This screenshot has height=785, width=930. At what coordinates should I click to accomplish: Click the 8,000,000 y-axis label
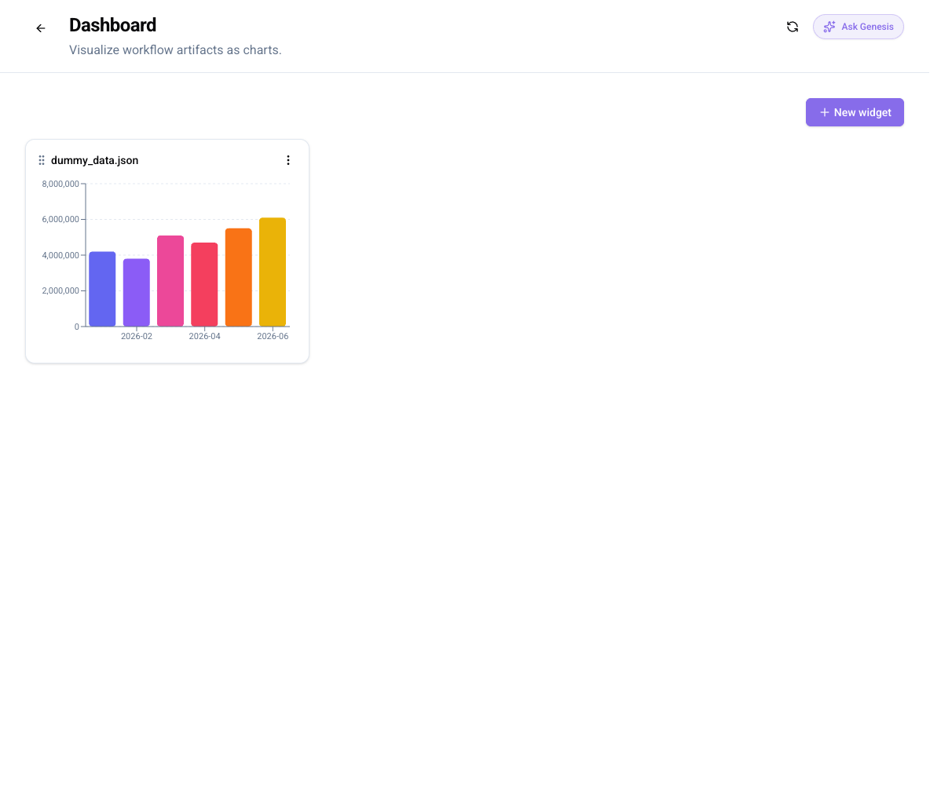(x=60, y=184)
